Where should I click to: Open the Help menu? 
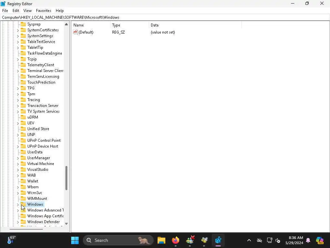[60, 11]
